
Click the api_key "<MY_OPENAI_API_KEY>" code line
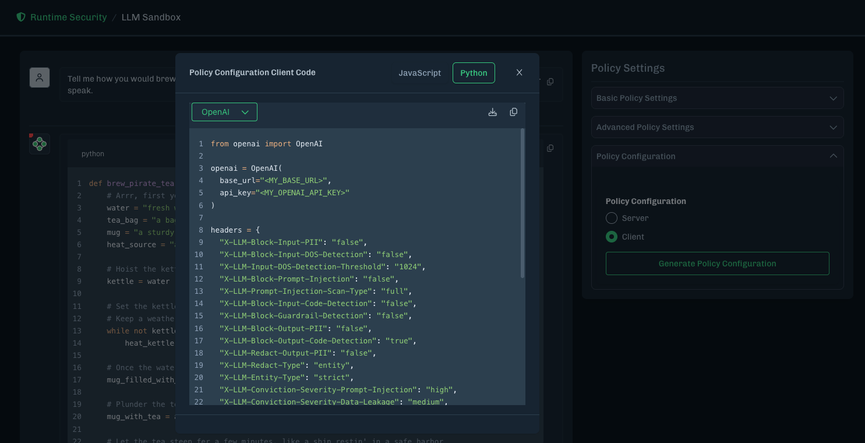click(x=284, y=192)
